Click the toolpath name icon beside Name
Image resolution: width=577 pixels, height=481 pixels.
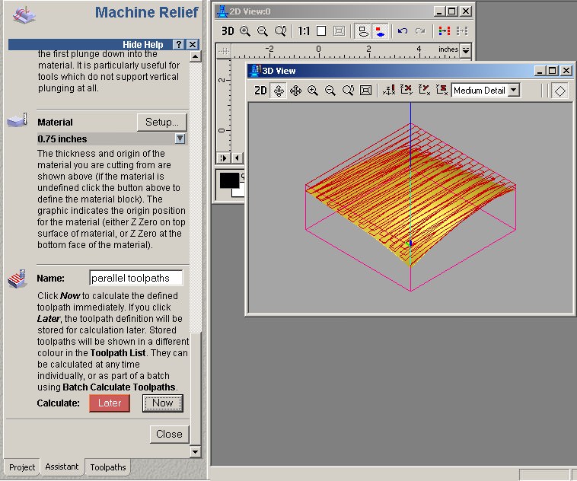tap(18, 279)
